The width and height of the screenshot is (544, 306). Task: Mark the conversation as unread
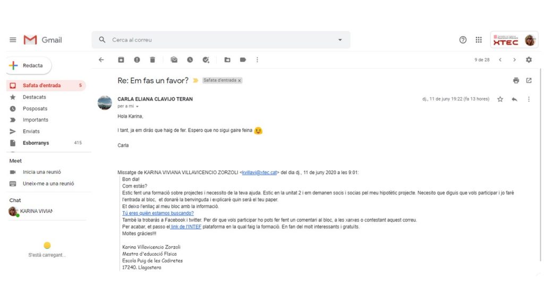pos(174,60)
